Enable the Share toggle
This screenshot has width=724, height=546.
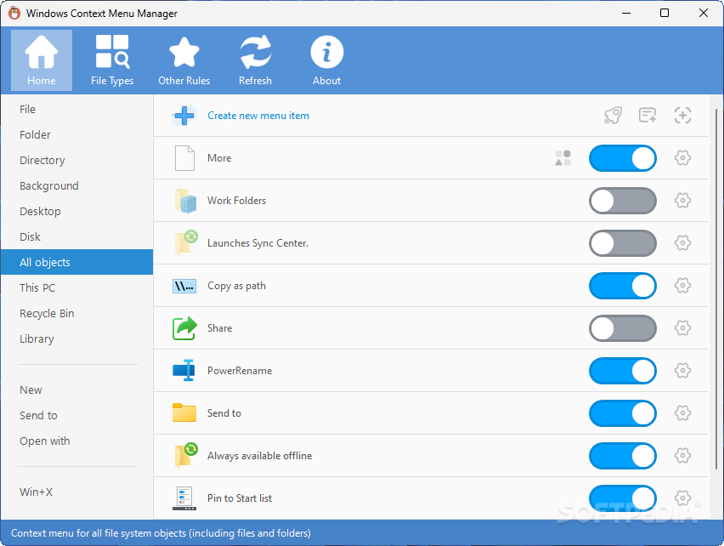click(622, 328)
